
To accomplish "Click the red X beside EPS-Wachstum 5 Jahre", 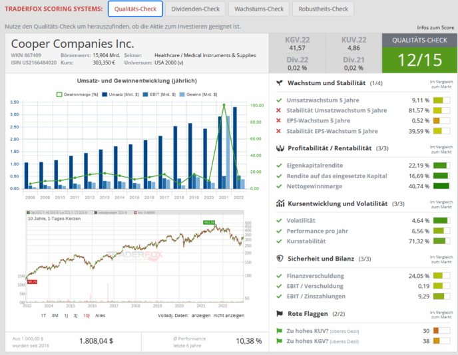I will 279,121.
